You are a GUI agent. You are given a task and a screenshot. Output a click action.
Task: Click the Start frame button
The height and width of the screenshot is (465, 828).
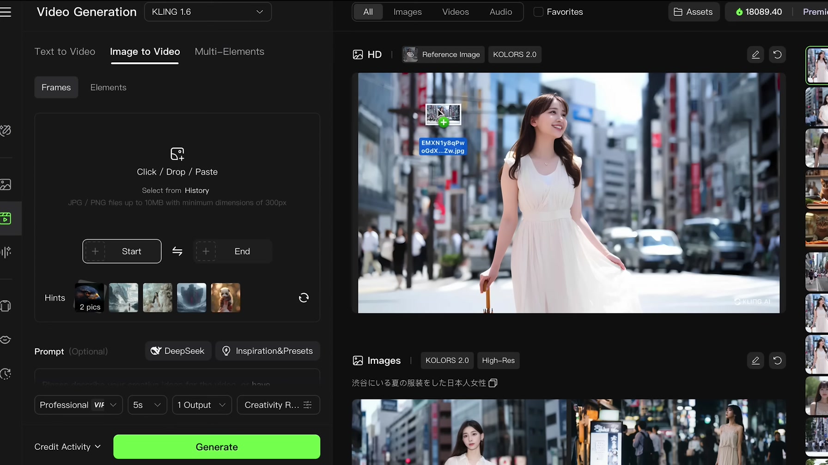coord(122,251)
